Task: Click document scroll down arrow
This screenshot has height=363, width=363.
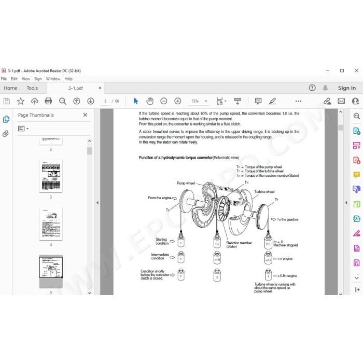Action: pyautogui.click(x=340, y=294)
